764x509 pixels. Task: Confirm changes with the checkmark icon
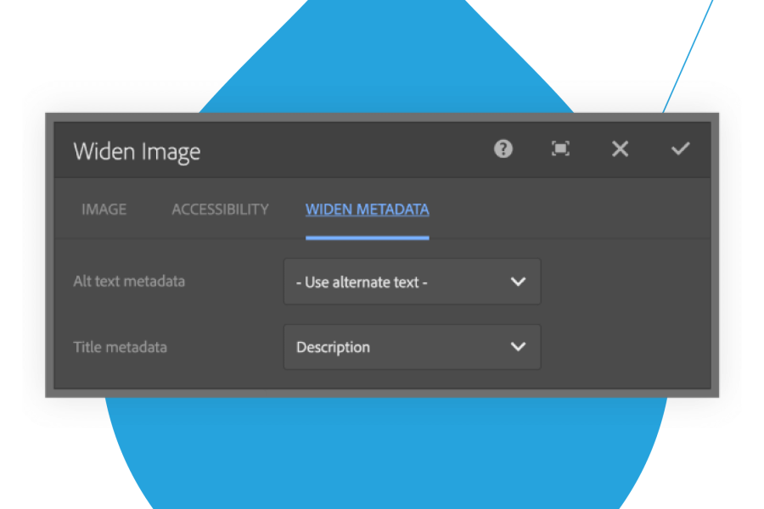[x=680, y=149]
